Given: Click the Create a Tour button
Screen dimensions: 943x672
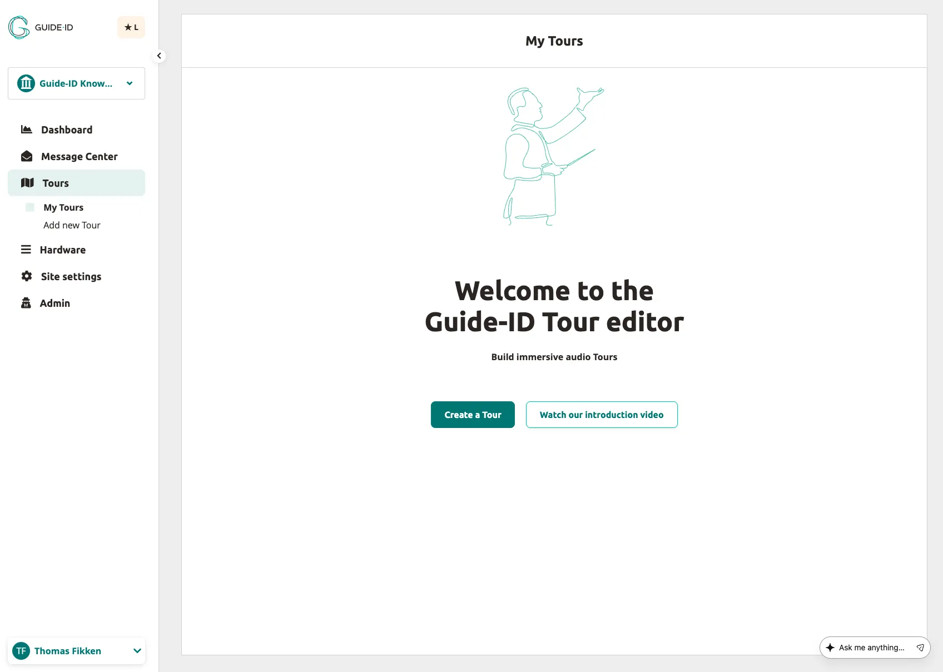Looking at the screenshot, I should point(473,415).
